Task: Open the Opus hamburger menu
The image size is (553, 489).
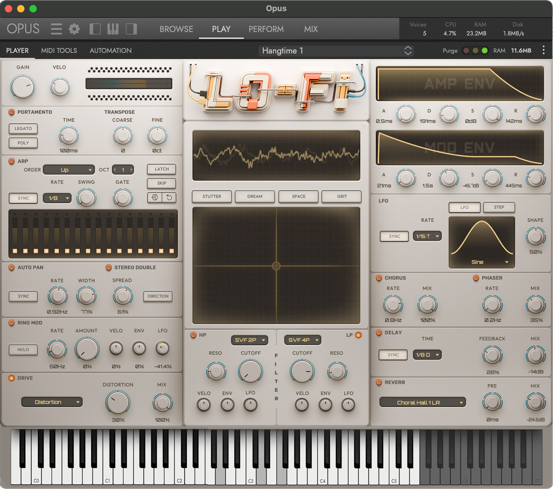Action: click(56, 29)
